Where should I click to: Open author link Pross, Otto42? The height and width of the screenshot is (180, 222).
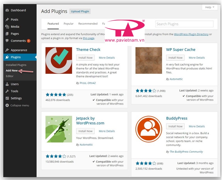coord(88,83)
